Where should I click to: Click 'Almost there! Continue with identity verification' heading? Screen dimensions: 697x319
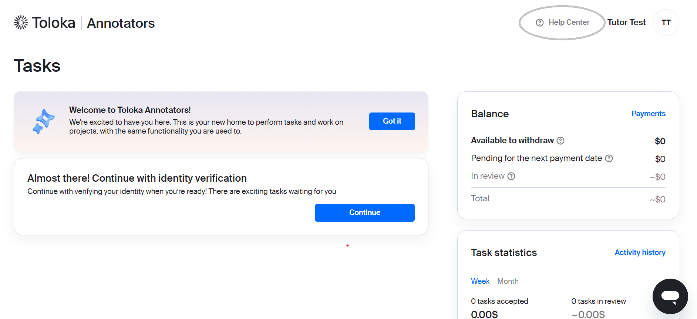click(137, 178)
